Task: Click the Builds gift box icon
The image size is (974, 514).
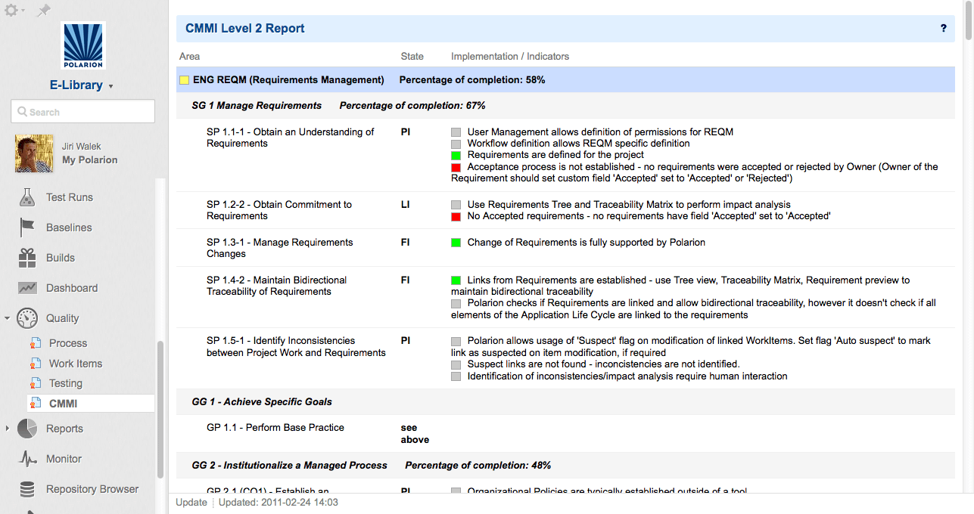Action: pyautogui.click(x=27, y=258)
